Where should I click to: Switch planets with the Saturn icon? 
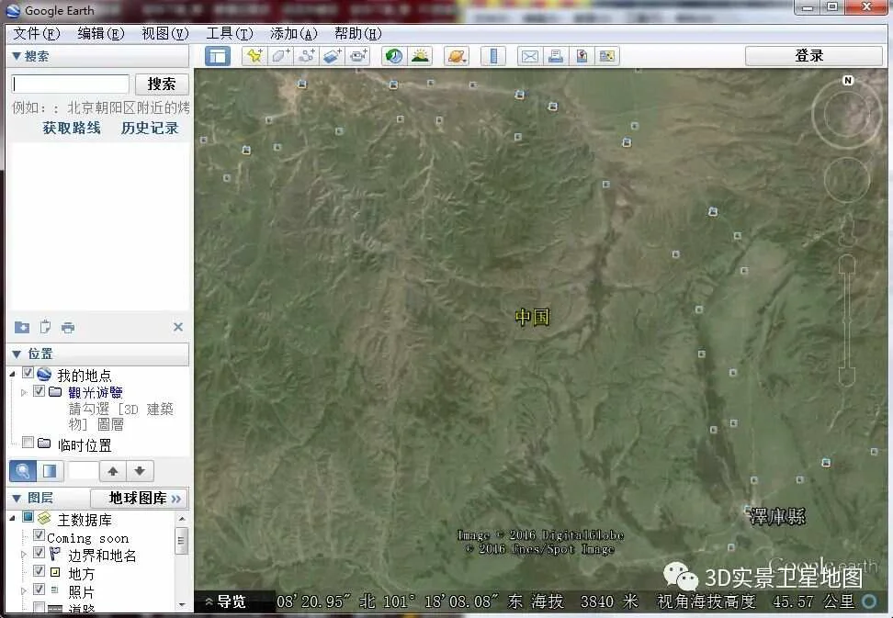[x=457, y=56]
